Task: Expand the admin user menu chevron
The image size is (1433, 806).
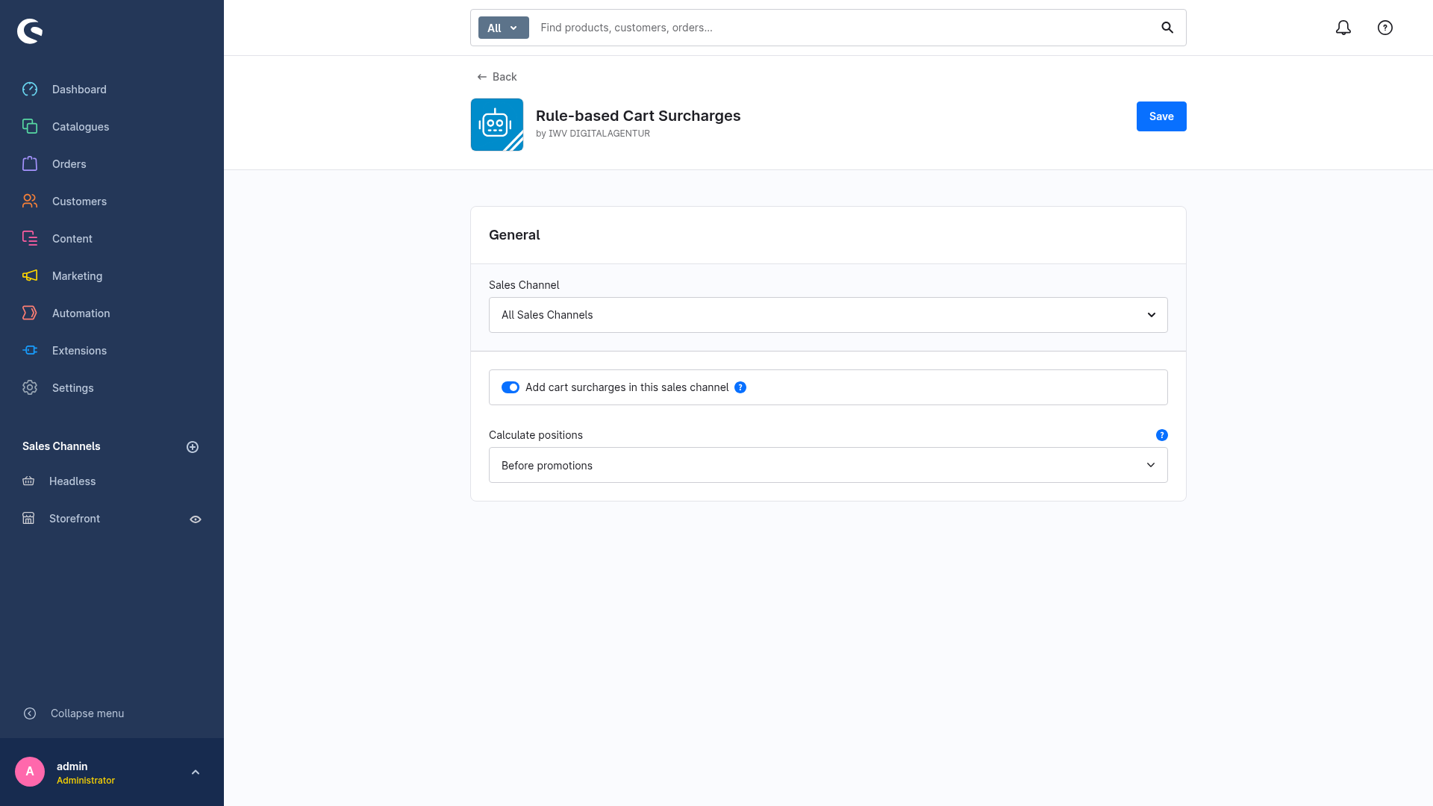Action: click(x=196, y=772)
